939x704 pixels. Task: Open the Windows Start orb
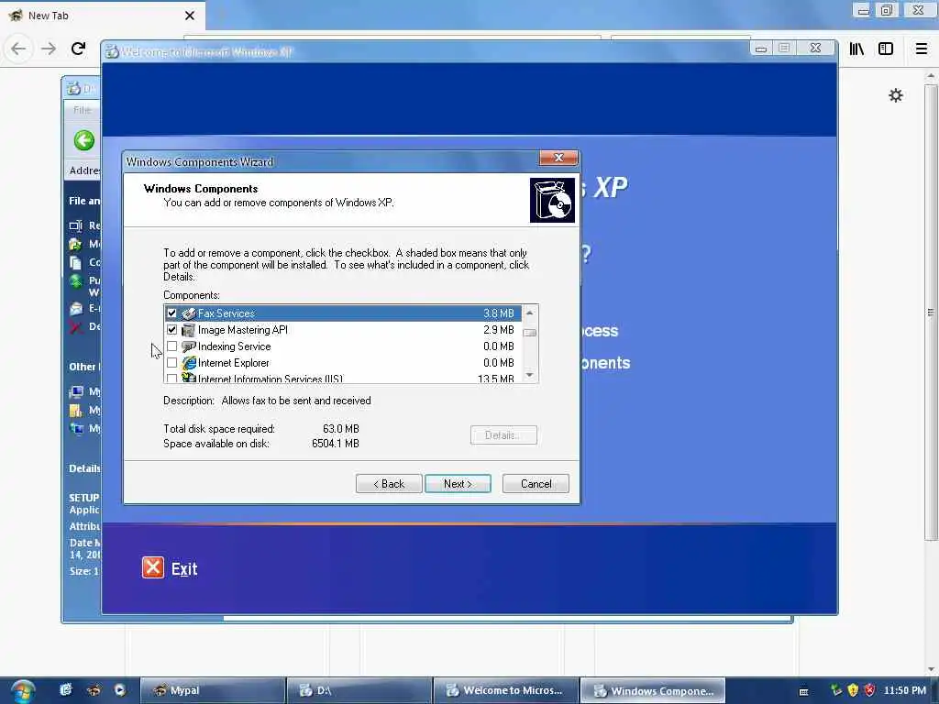click(x=22, y=691)
